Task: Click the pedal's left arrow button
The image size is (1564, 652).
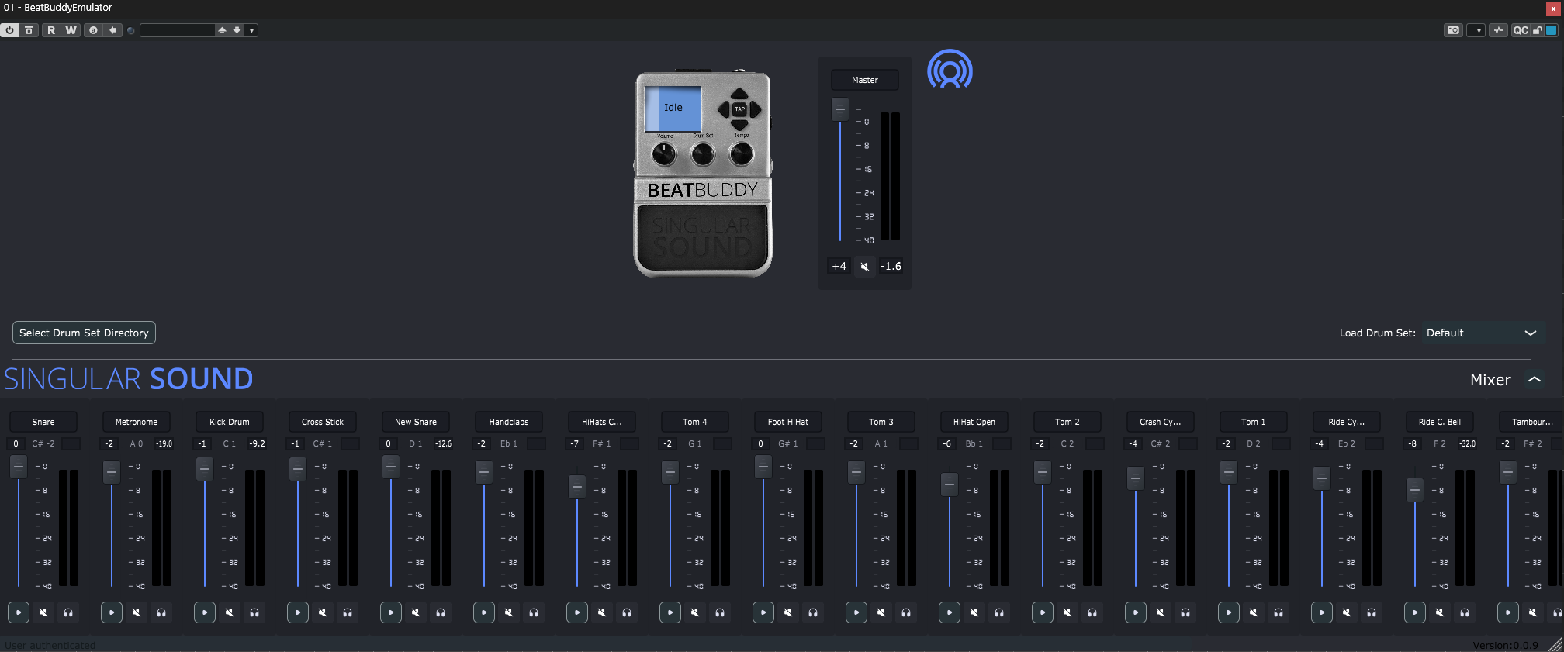Action: point(723,109)
